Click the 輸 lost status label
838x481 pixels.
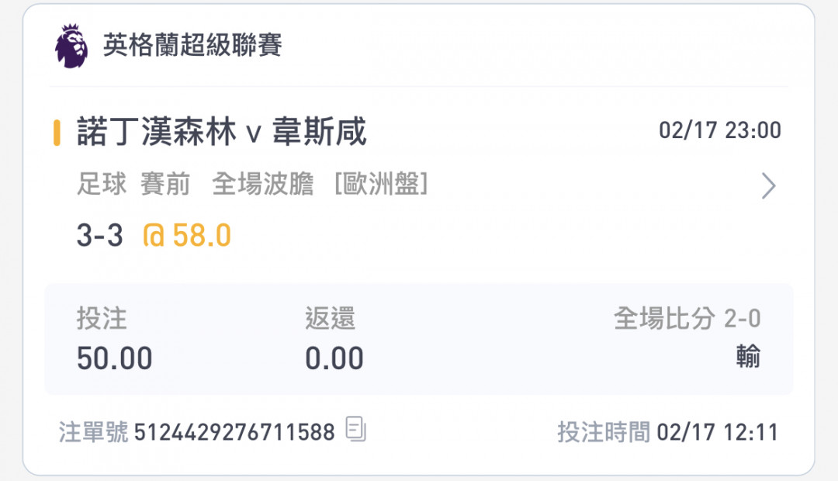[748, 356]
